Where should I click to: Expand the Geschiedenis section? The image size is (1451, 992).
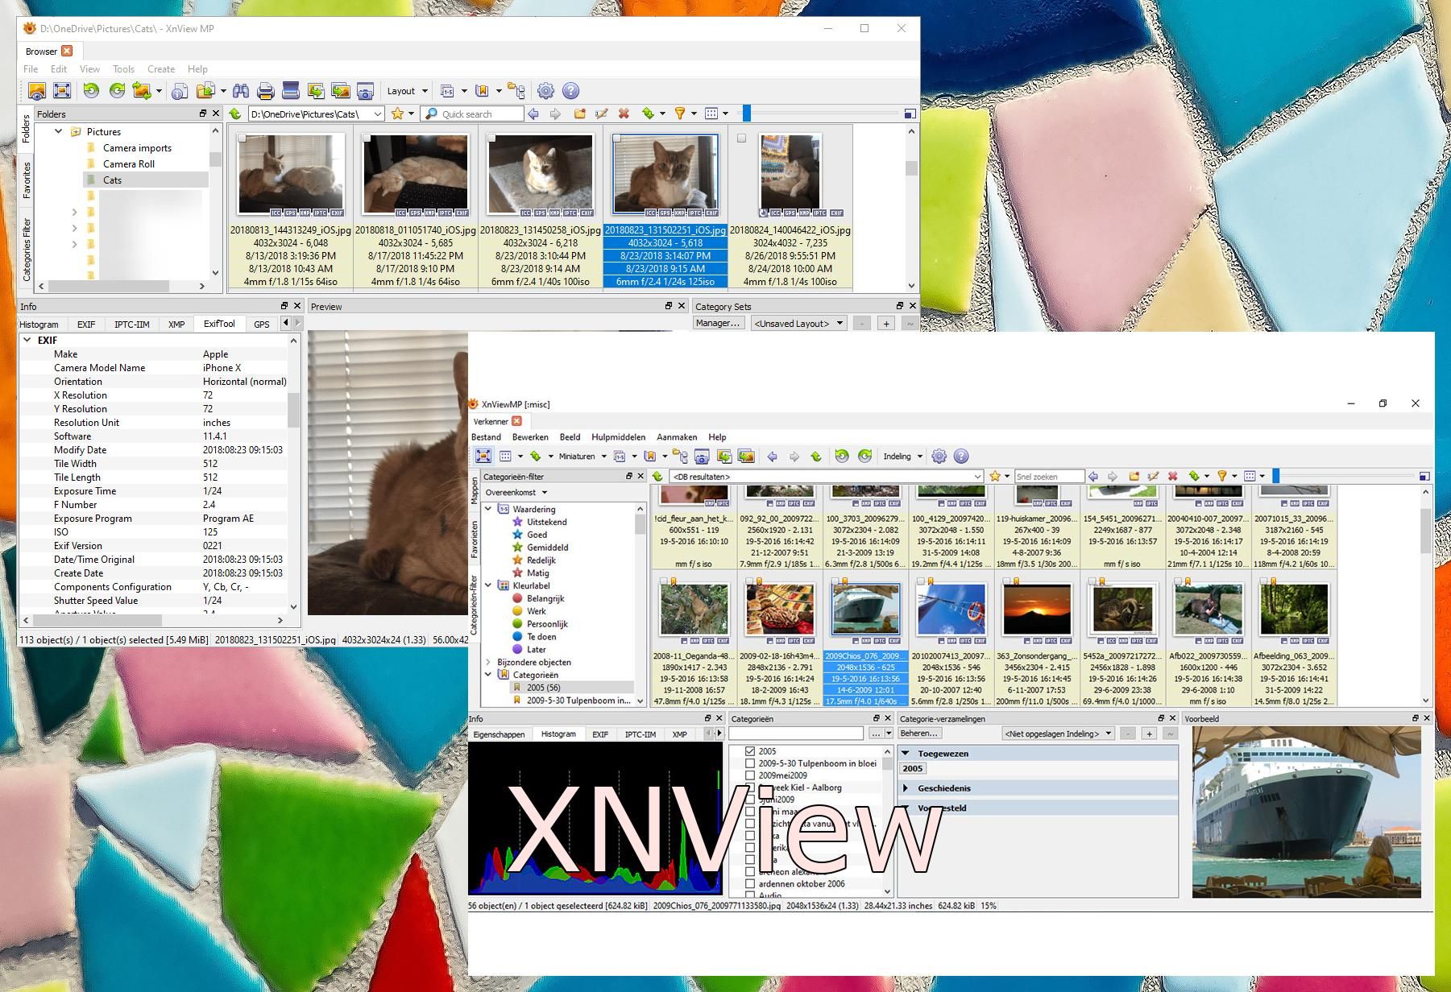906,788
